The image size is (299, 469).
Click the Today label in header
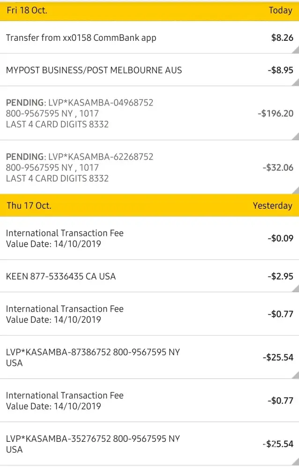280,10
